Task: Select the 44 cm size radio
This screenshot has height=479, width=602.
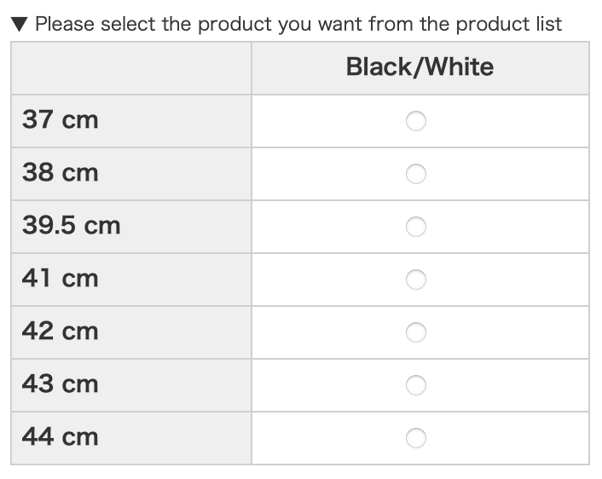Action: [x=415, y=438]
